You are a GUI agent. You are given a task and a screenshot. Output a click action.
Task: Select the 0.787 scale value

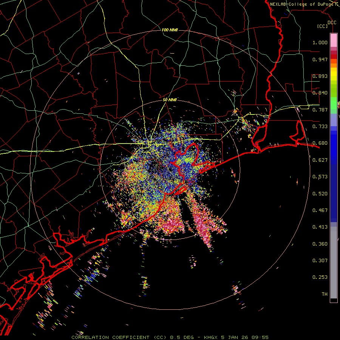tap(320, 110)
